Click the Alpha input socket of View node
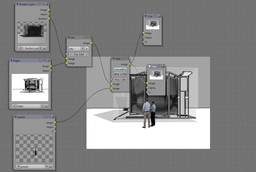This screenshot has width=256, height=172. (x=147, y=88)
